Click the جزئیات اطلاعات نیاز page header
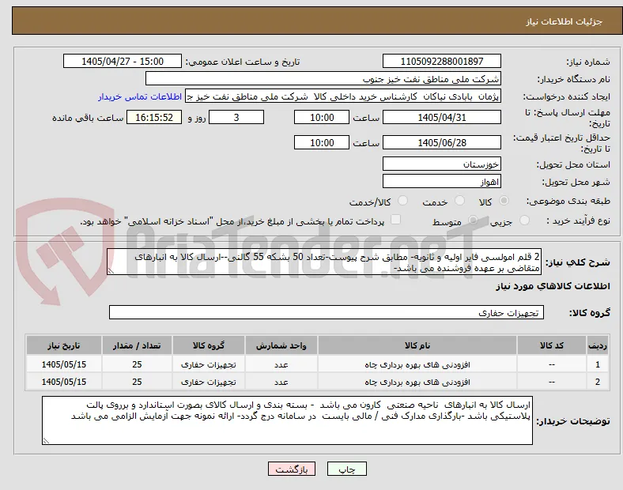Image resolution: width=623 pixels, height=490 pixels. (564, 21)
